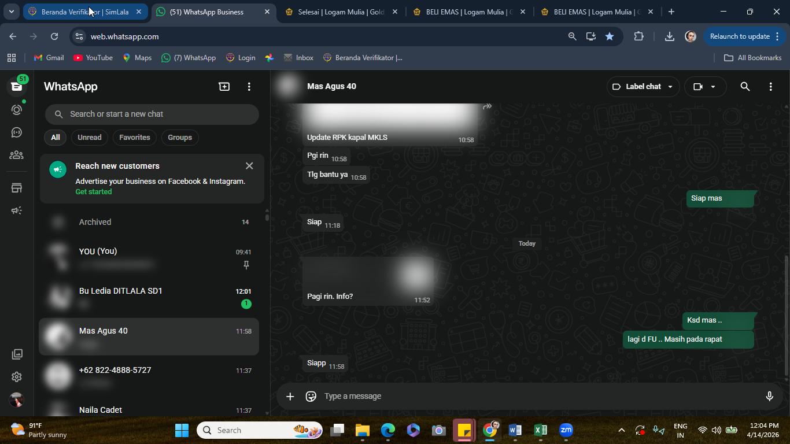The image size is (790, 444).
Task: Expand the Label chat dropdown
Action: tap(643, 87)
